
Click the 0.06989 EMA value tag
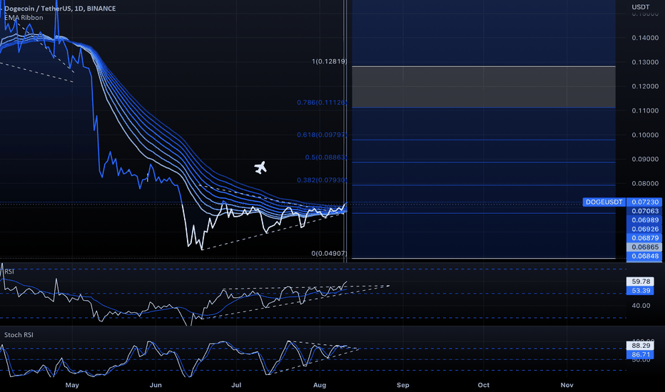[x=645, y=220]
